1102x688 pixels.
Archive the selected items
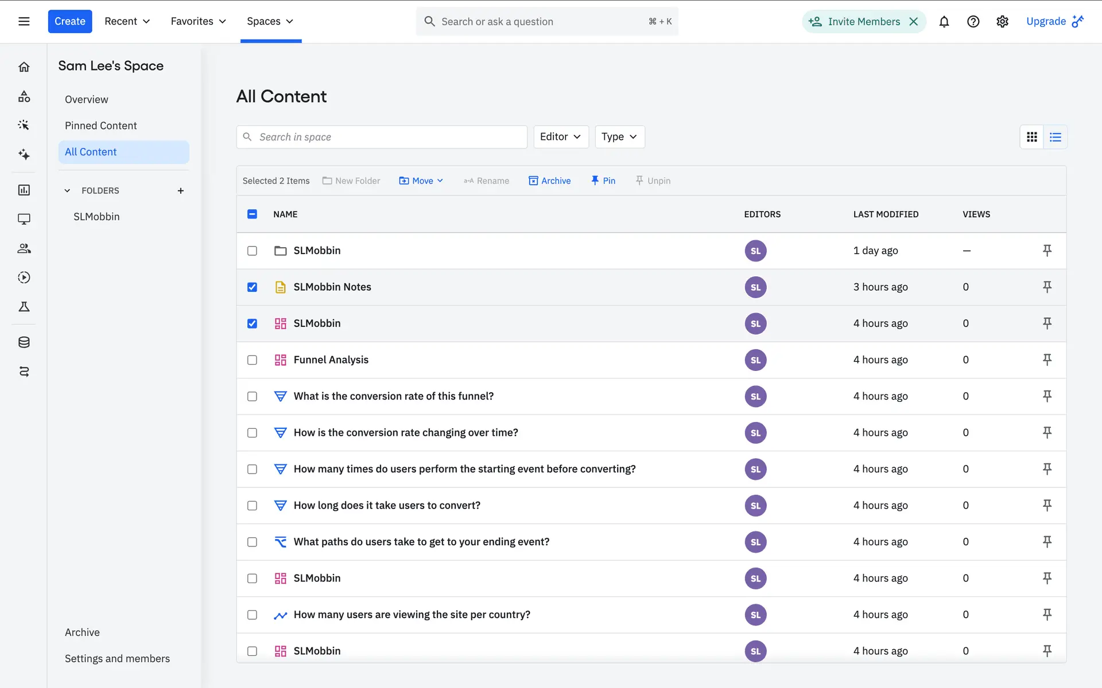point(549,181)
